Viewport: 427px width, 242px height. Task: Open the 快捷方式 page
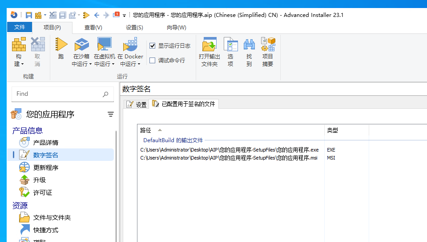point(45,230)
